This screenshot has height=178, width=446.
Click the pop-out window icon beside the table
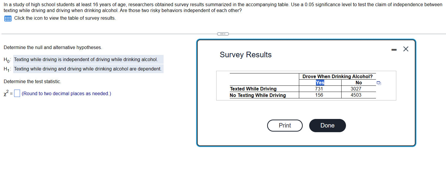point(379,83)
